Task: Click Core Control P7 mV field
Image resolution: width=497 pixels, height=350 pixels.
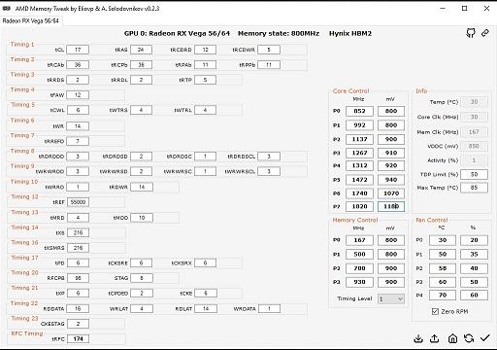Action: coord(391,206)
